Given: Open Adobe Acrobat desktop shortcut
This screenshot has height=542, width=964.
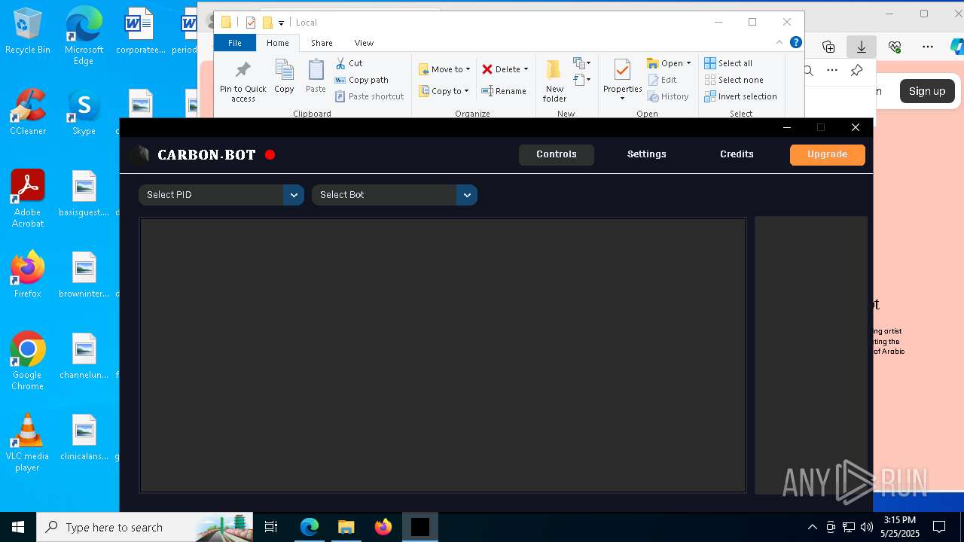Looking at the screenshot, I should click(28, 198).
